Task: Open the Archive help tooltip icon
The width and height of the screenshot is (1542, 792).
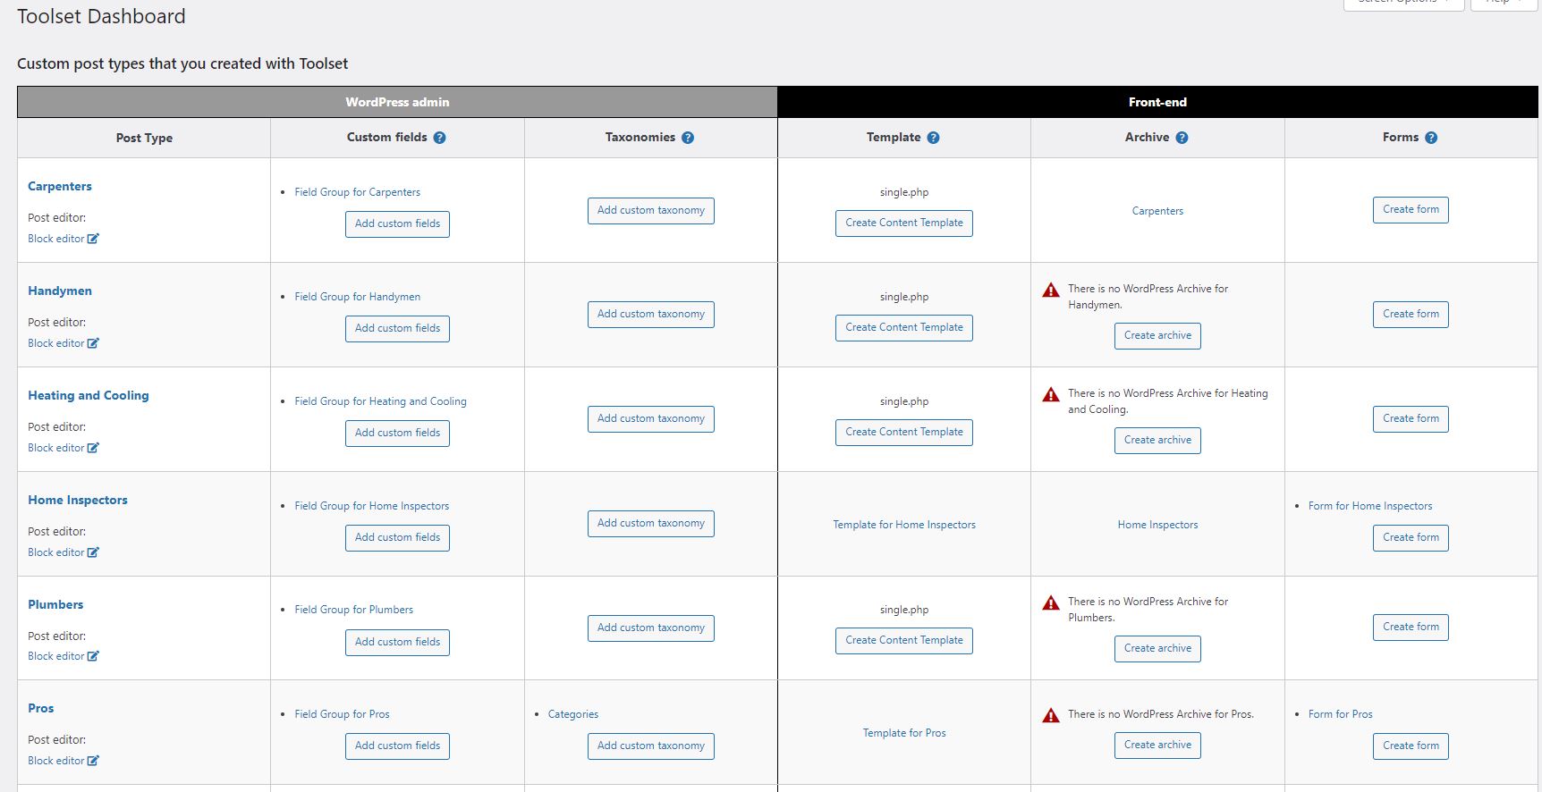Action: [x=1182, y=138]
